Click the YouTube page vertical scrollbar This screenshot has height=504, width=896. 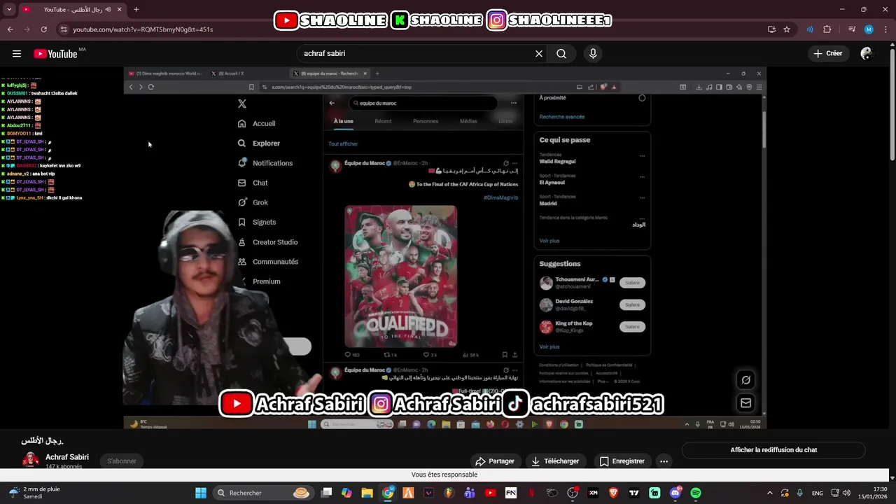pos(892,105)
